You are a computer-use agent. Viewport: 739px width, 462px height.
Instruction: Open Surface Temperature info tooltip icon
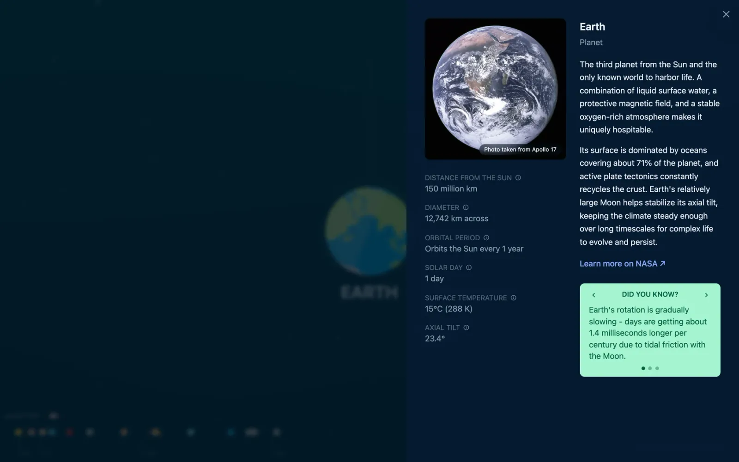[x=514, y=298]
